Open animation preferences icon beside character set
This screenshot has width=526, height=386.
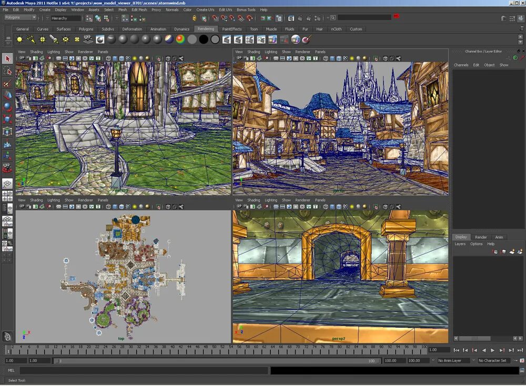coord(522,361)
